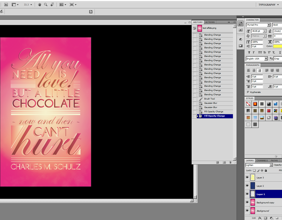Link layers using the chain icon
The width and height of the screenshot is (282, 220).
254,218
